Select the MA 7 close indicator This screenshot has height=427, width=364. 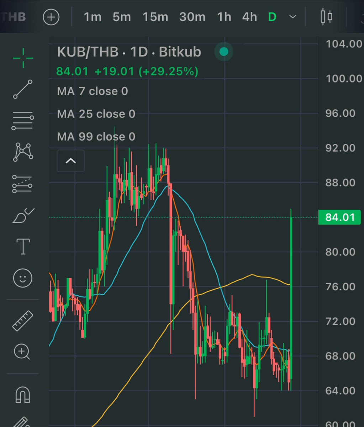[x=93, y=91]
